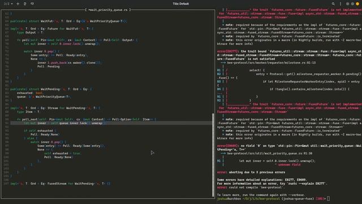Click the yellow close window button
This screenshot has width=362, height=204.
tap(357, 4)
